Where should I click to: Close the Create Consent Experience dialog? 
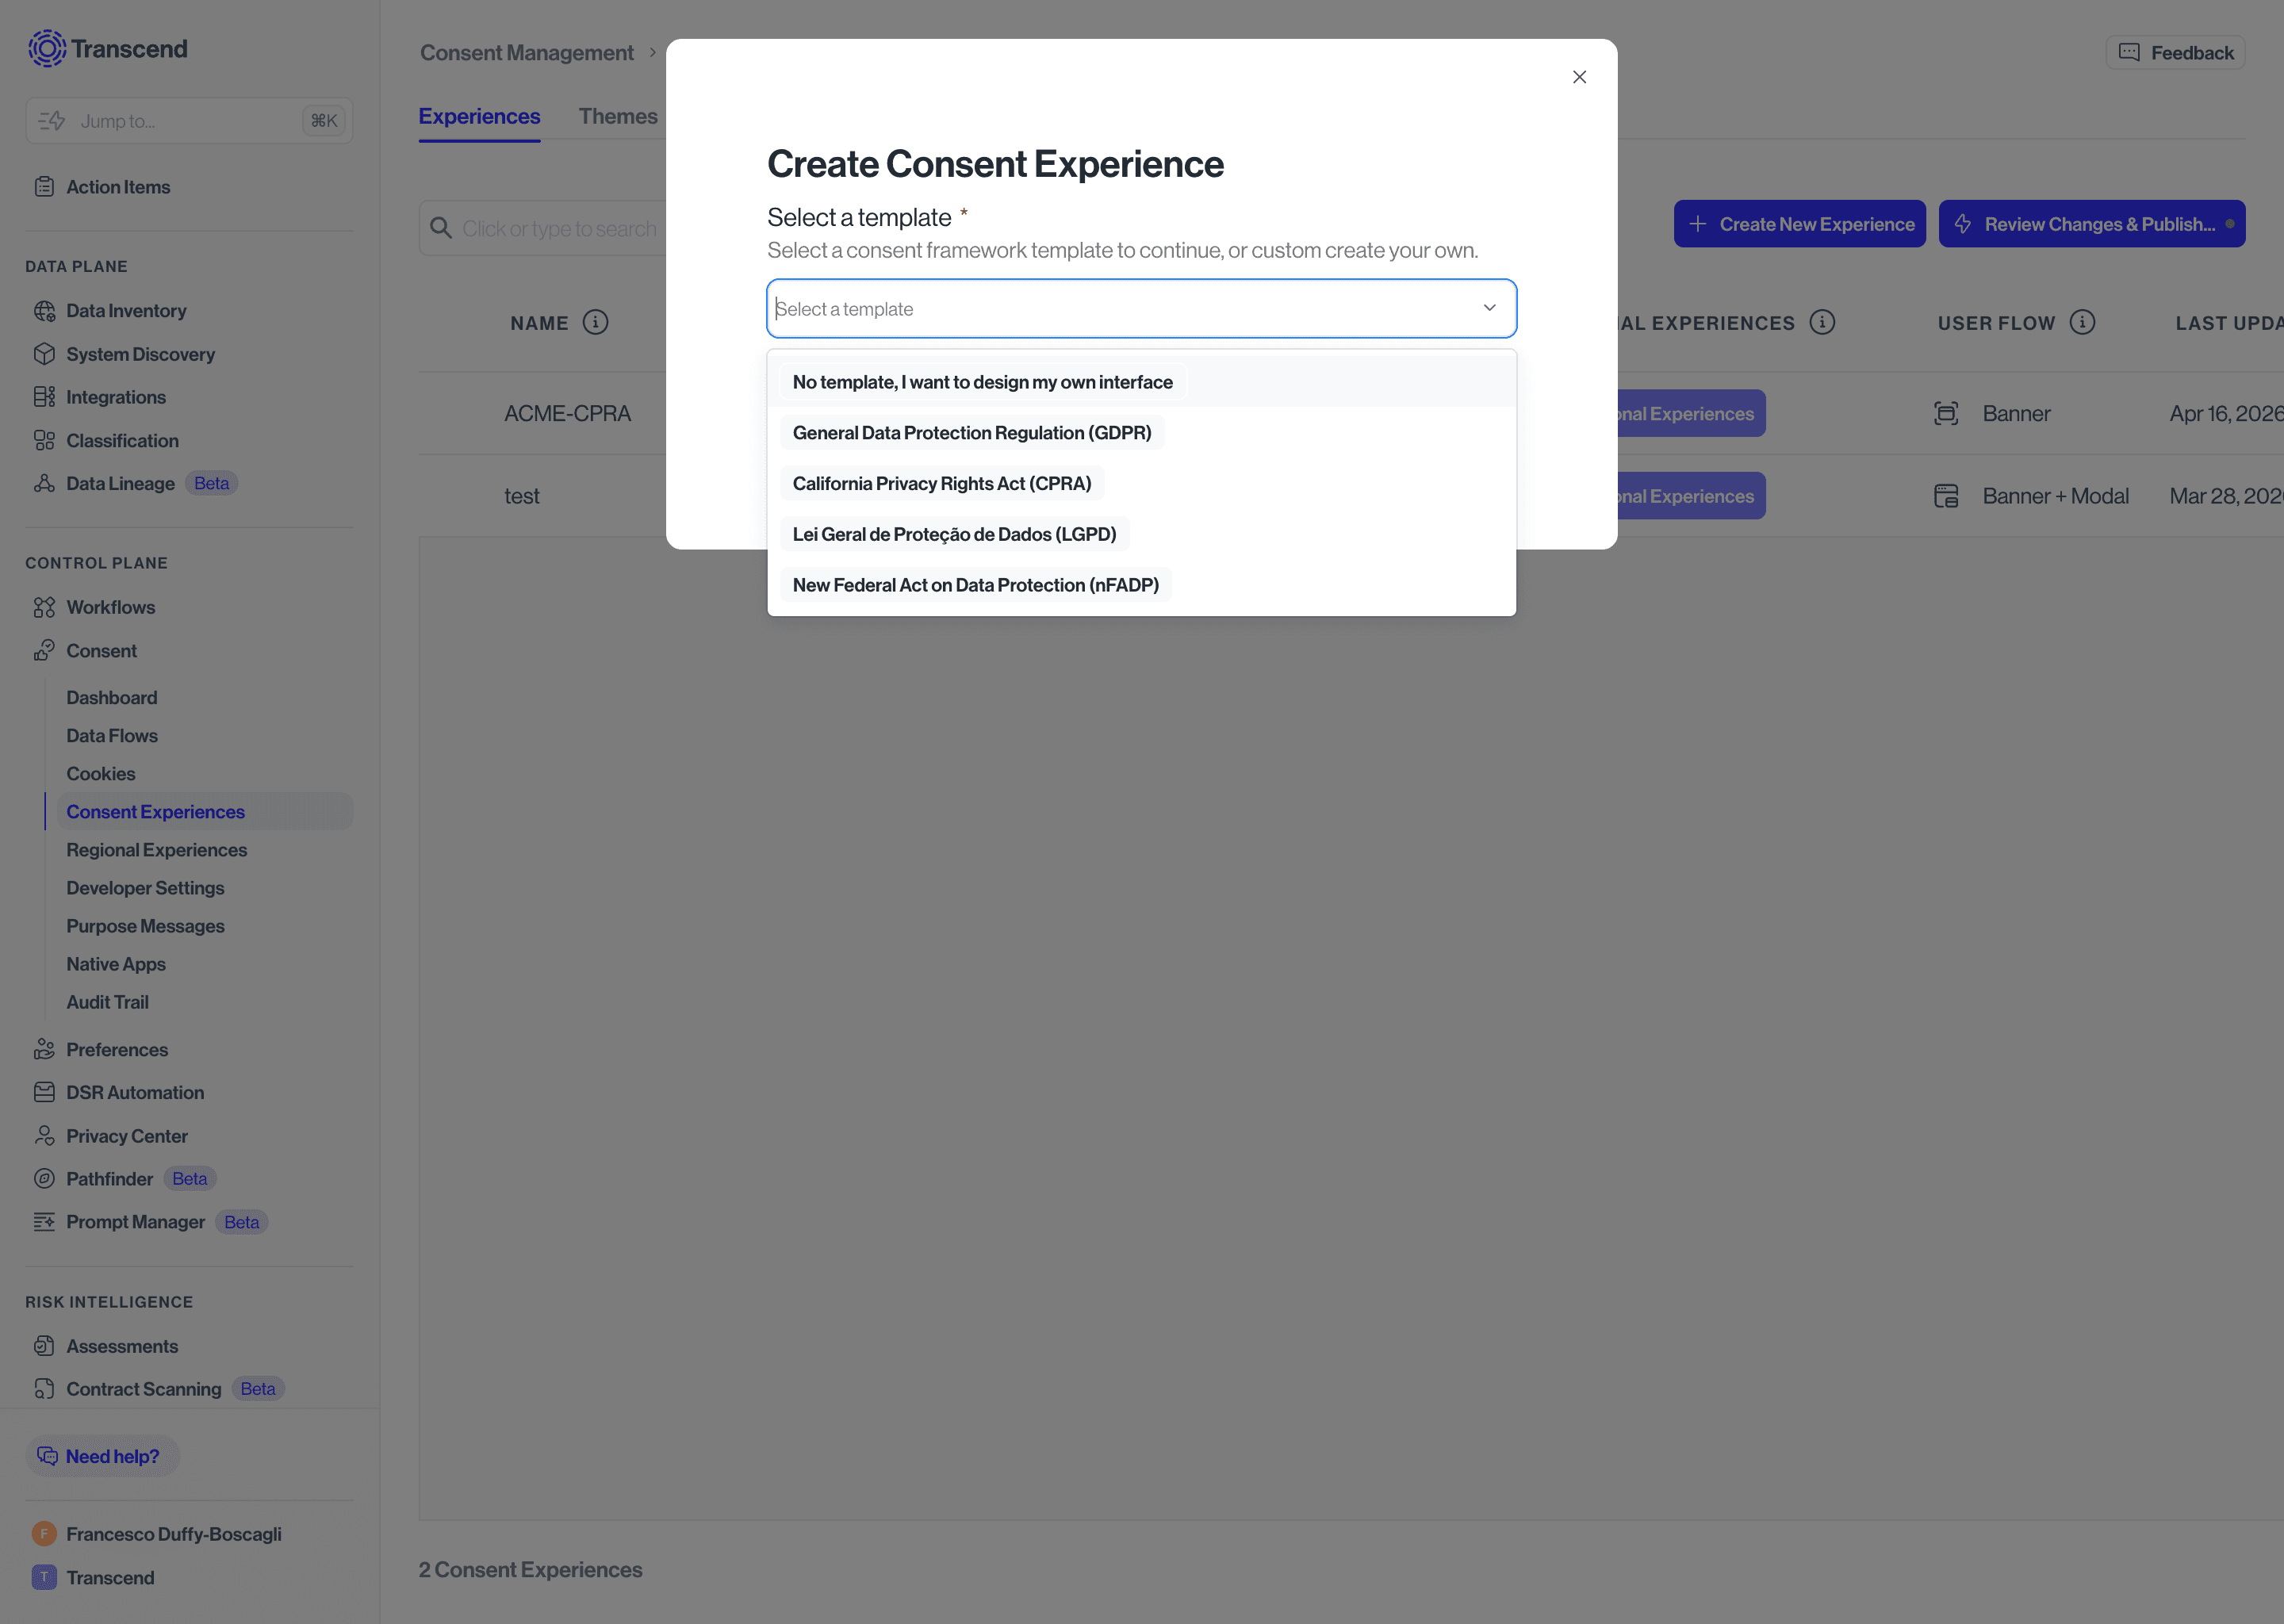[x=1579, y=77]
